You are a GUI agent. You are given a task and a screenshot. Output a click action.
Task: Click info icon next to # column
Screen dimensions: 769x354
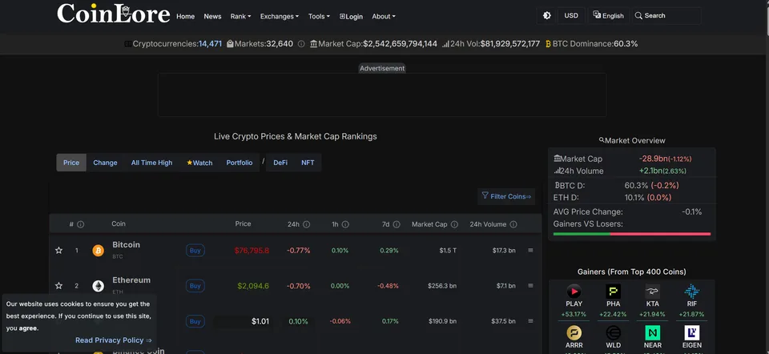tap(80, 224)
